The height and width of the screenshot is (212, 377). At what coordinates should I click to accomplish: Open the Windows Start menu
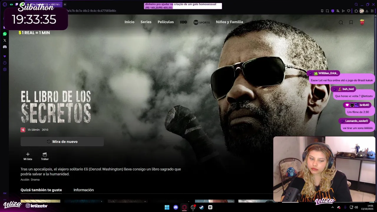point(167,207)
